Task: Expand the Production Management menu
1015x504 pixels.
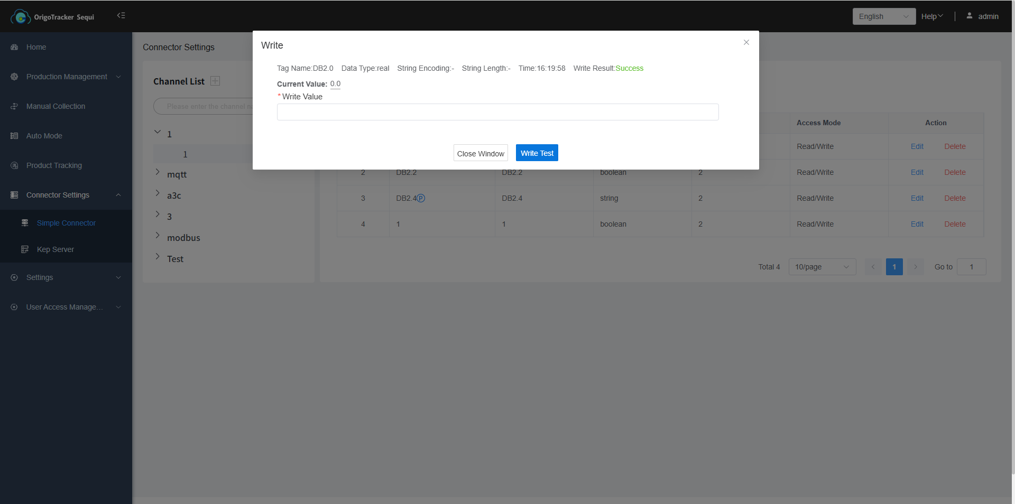Action: [67, 77]
